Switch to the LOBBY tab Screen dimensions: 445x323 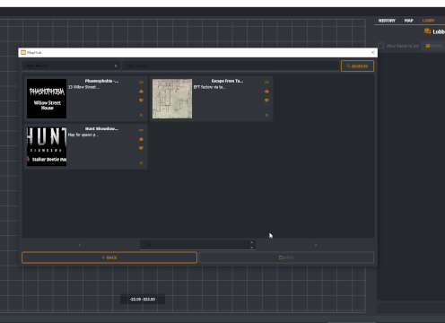pyautogui.click(x=428, y=21)
